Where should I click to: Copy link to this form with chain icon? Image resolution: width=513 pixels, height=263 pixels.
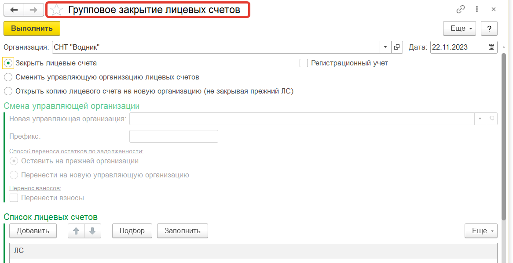461,10
